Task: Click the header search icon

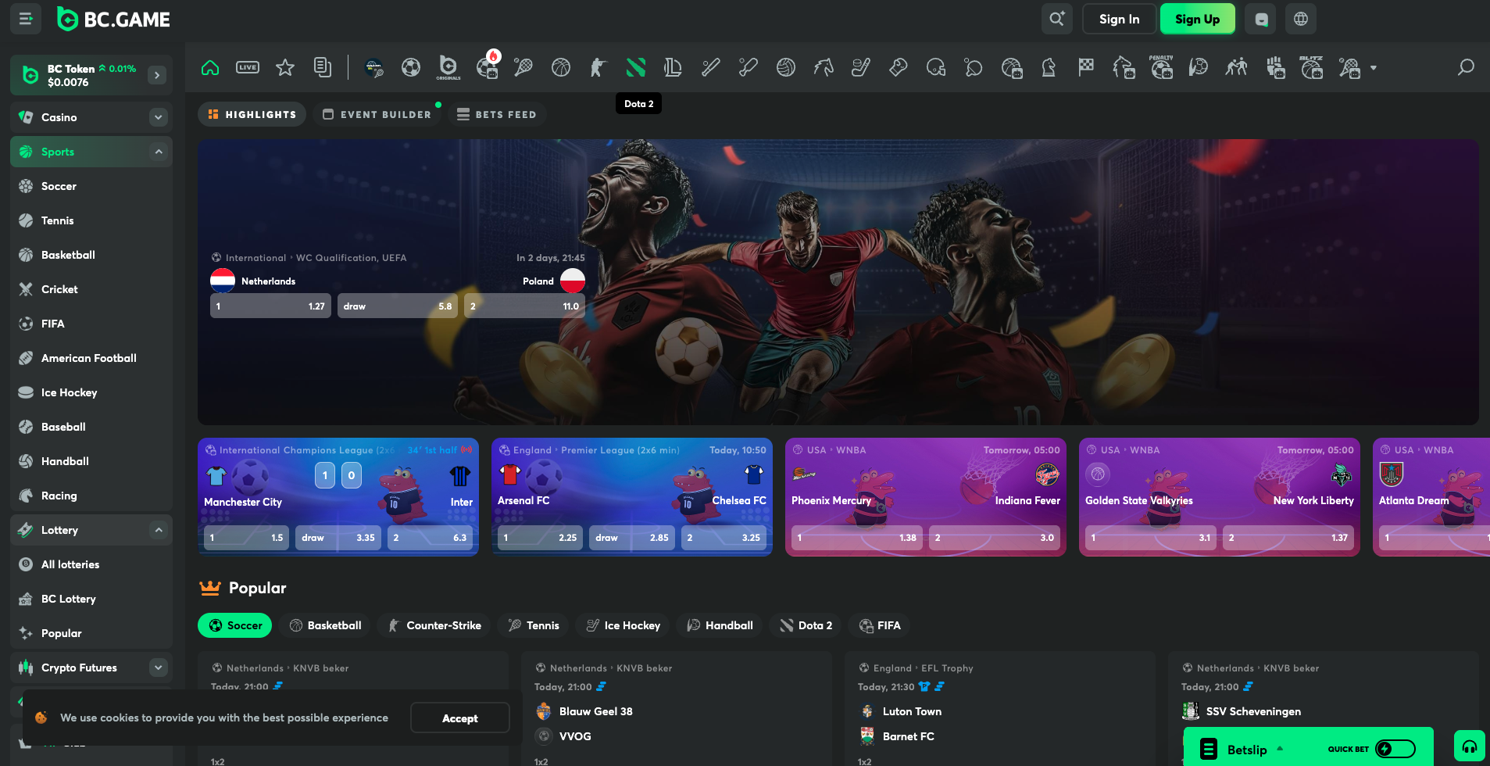Action: [x=1057, y=19]
